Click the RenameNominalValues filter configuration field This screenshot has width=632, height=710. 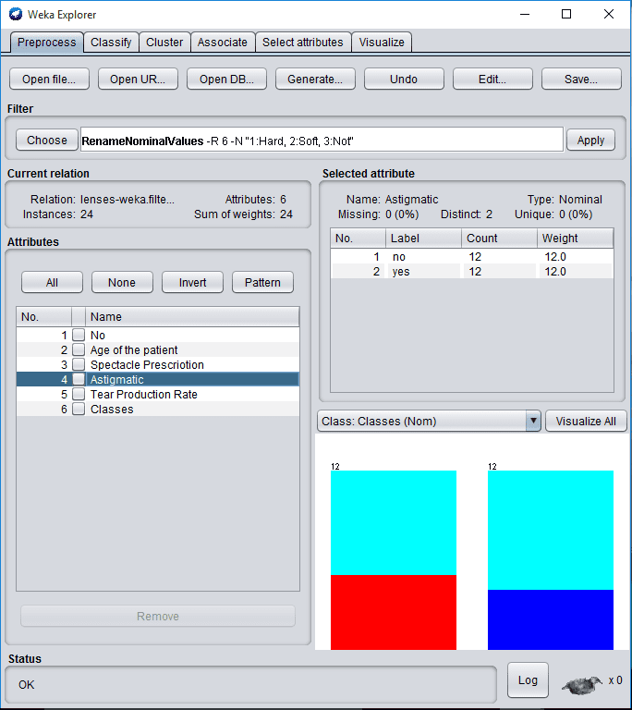[322, 141]
